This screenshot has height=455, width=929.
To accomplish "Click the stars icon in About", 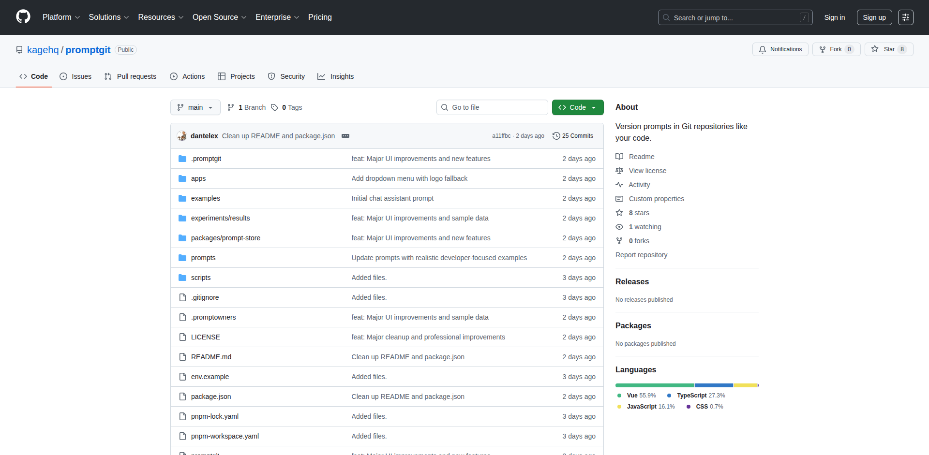I will coord(619,213).
